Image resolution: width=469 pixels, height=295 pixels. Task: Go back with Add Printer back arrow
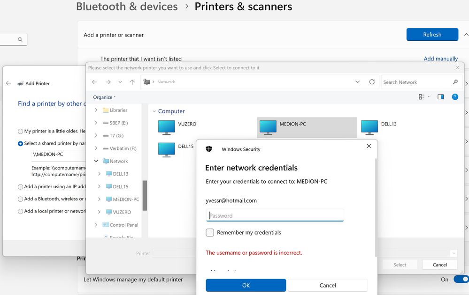pos(8,83)
